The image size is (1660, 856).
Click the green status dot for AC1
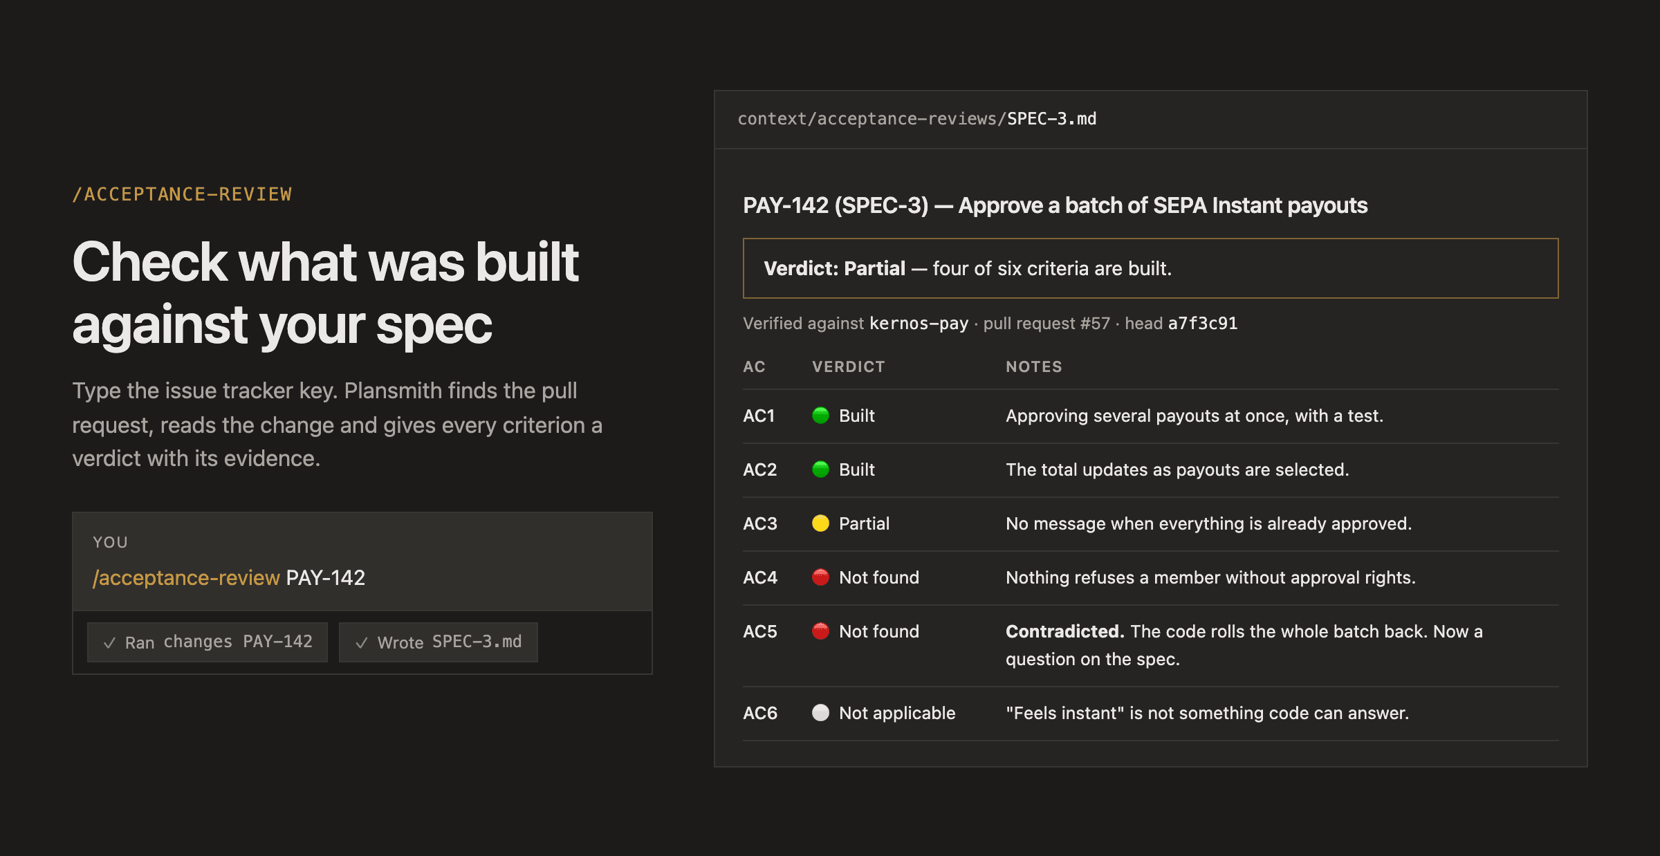pos(820,416)
